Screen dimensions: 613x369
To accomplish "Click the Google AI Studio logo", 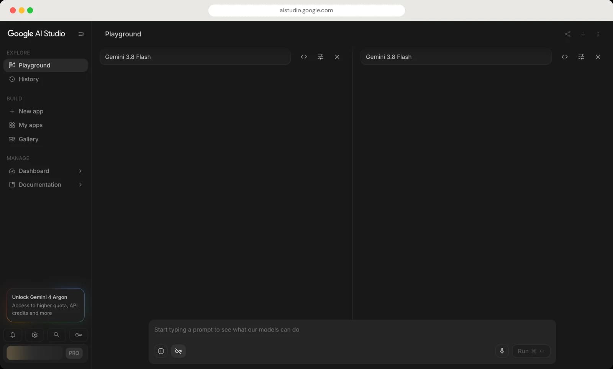I will (36, 34).
